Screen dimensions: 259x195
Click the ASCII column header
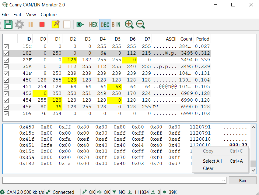tap(165, 39)
